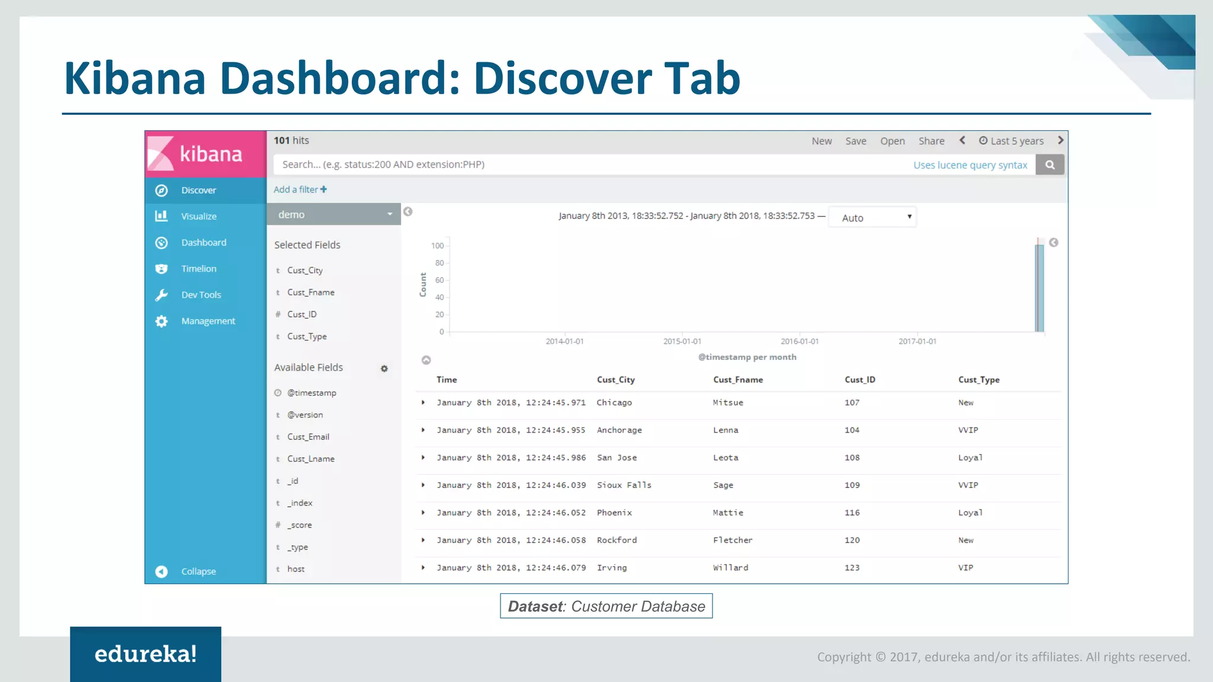
Task: Collapse the fields sidebar arrow
Action: [407, 212]
